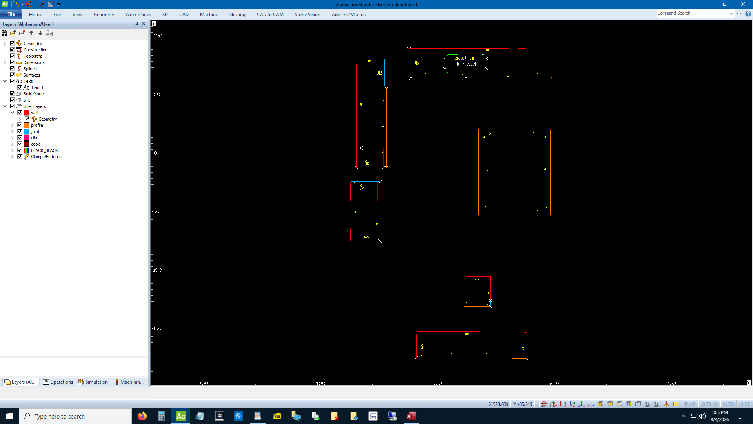Expand the profile user layer
Viewport: 753px width, 424px height.
(x=12, y=126)
